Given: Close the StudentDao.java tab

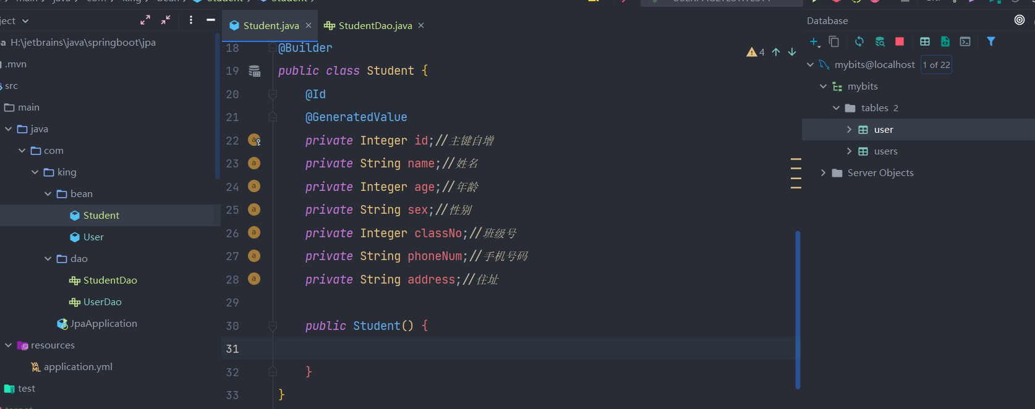Looking at the screenshot, I should pyautogui.click(x=421, y=25).
